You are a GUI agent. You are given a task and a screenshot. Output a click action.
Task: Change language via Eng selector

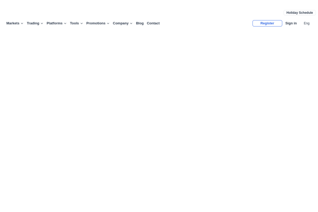point(307,23)
